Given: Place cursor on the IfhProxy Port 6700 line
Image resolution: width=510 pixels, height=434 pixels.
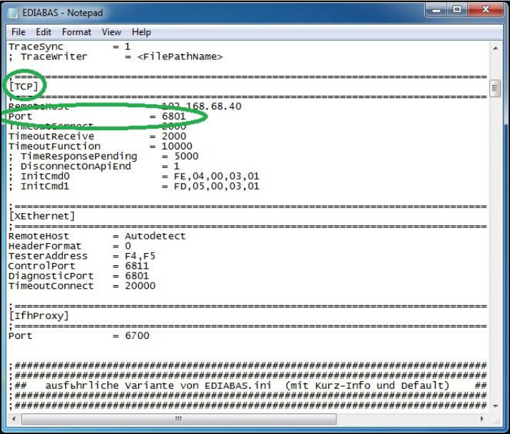Looking at the screenshot, I should coord(79,336).
